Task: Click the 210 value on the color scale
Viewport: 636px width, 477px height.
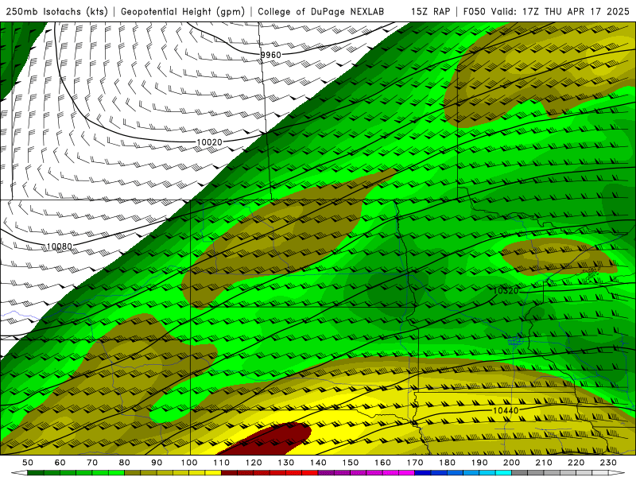Action: click(545, 463)
